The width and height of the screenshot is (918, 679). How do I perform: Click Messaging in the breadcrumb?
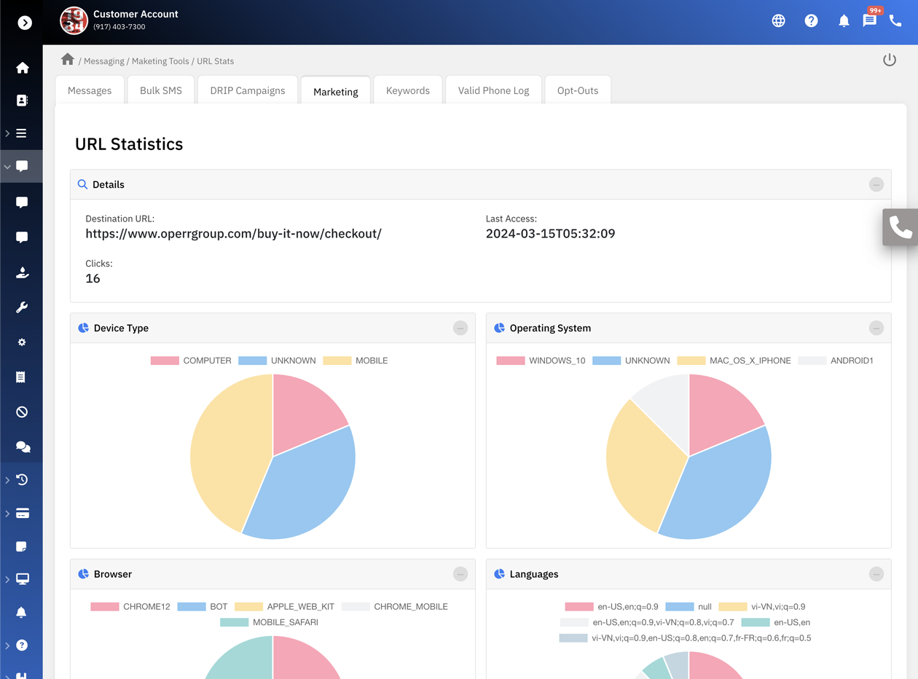tap(104, 61)
